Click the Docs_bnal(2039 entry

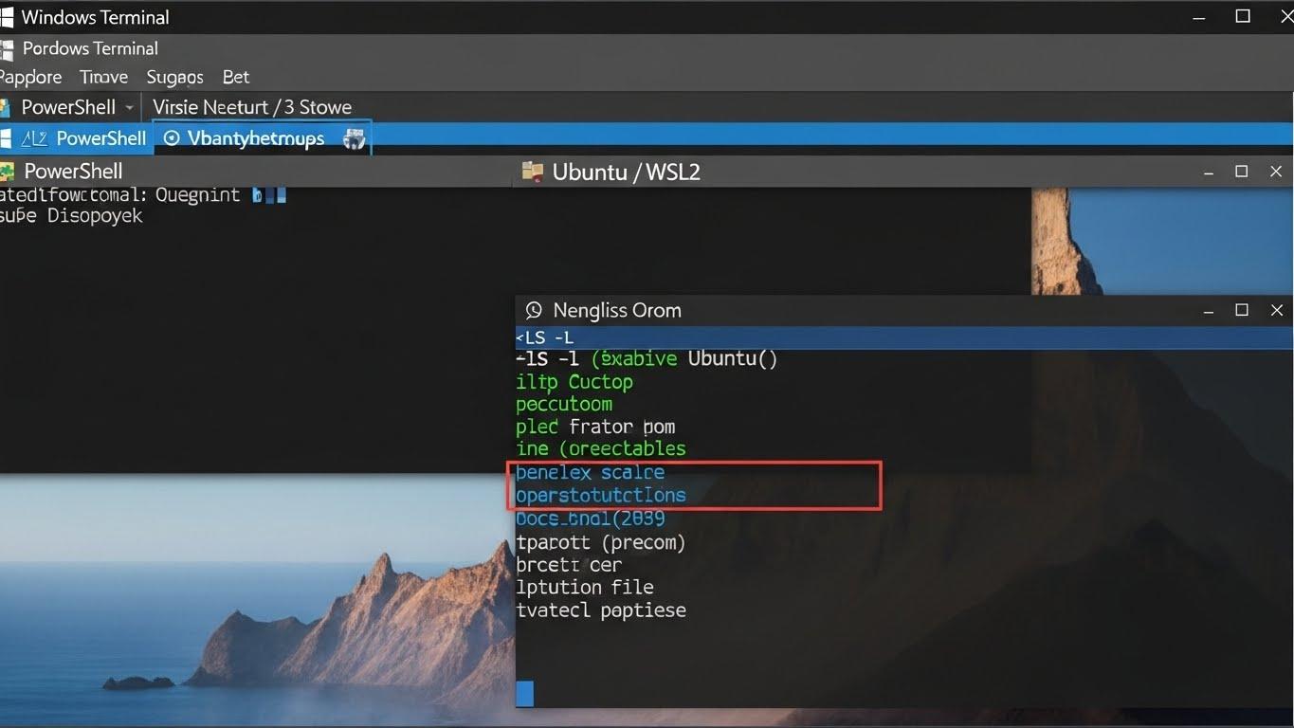[x=591, y=519]
